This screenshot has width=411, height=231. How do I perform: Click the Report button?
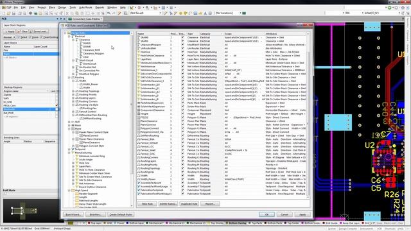(x=210, y=204)
